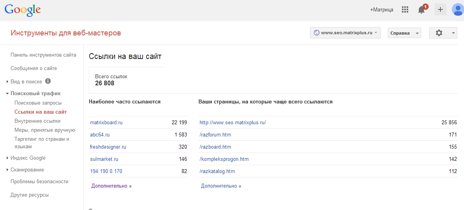Click the +Матрица link
This screenshot has width=464, height=210.
pyautogui.click(x=382, y=10)
